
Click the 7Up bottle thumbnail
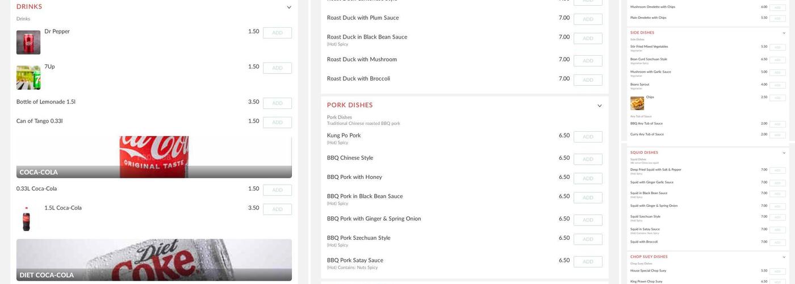tap(28, 78)
